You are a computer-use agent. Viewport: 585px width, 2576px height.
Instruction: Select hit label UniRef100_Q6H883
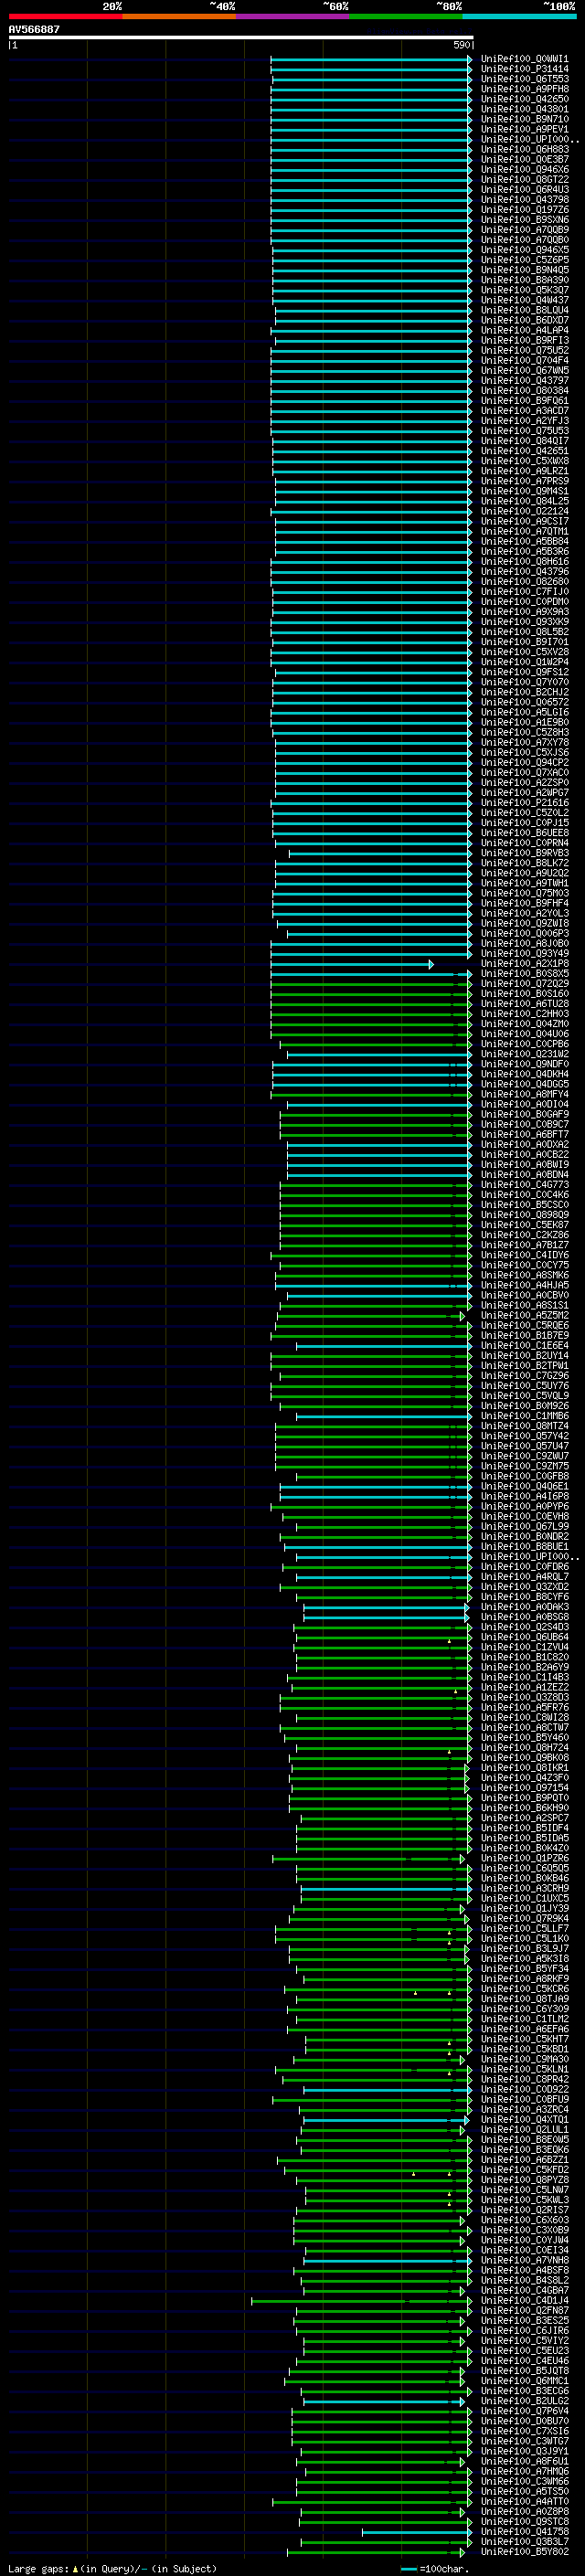pos(524,149)
